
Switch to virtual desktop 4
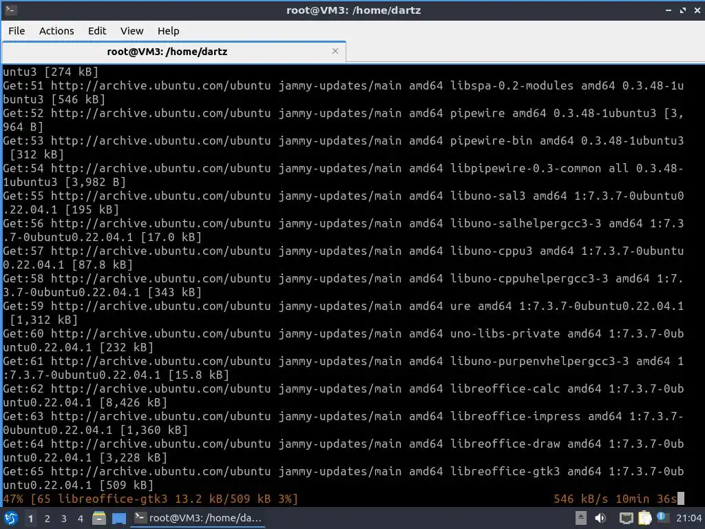pyautogui.click(x=81, y=519)
